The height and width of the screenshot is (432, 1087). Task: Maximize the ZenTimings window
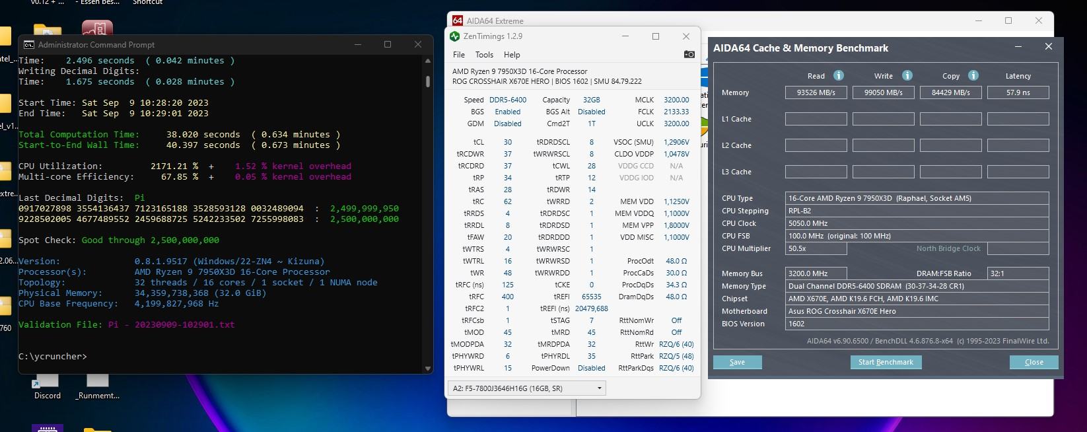coord(656,36)
